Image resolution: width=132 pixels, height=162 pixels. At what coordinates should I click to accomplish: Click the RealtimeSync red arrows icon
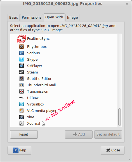click(22, 39)
